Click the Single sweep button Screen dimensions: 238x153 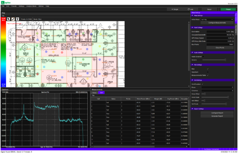coord(175,9)
